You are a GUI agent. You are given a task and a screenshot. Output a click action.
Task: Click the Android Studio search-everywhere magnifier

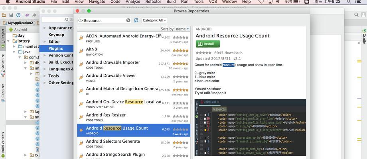point(357,15)
